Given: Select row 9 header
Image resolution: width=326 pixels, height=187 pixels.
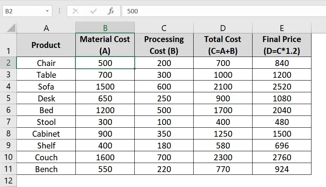Looking at the screenshot, I should click(8, 145).
